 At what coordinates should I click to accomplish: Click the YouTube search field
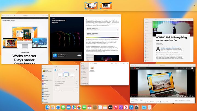(x=160, y=68)
